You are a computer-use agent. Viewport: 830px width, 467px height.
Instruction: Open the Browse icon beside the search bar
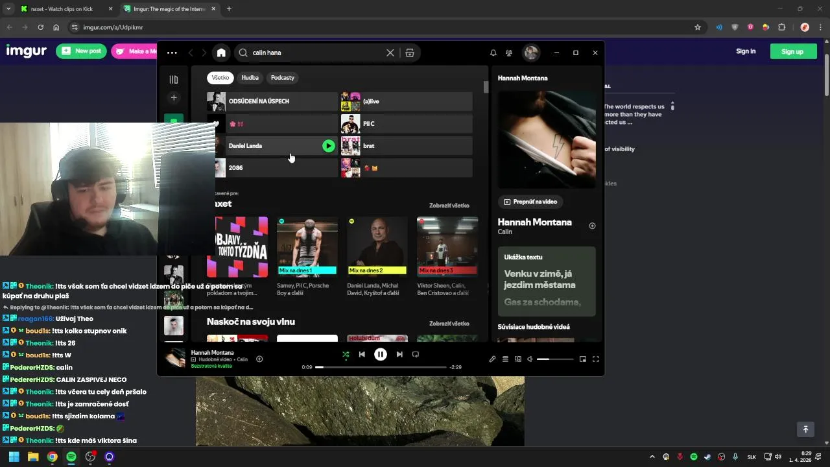[x=410, y=53]
